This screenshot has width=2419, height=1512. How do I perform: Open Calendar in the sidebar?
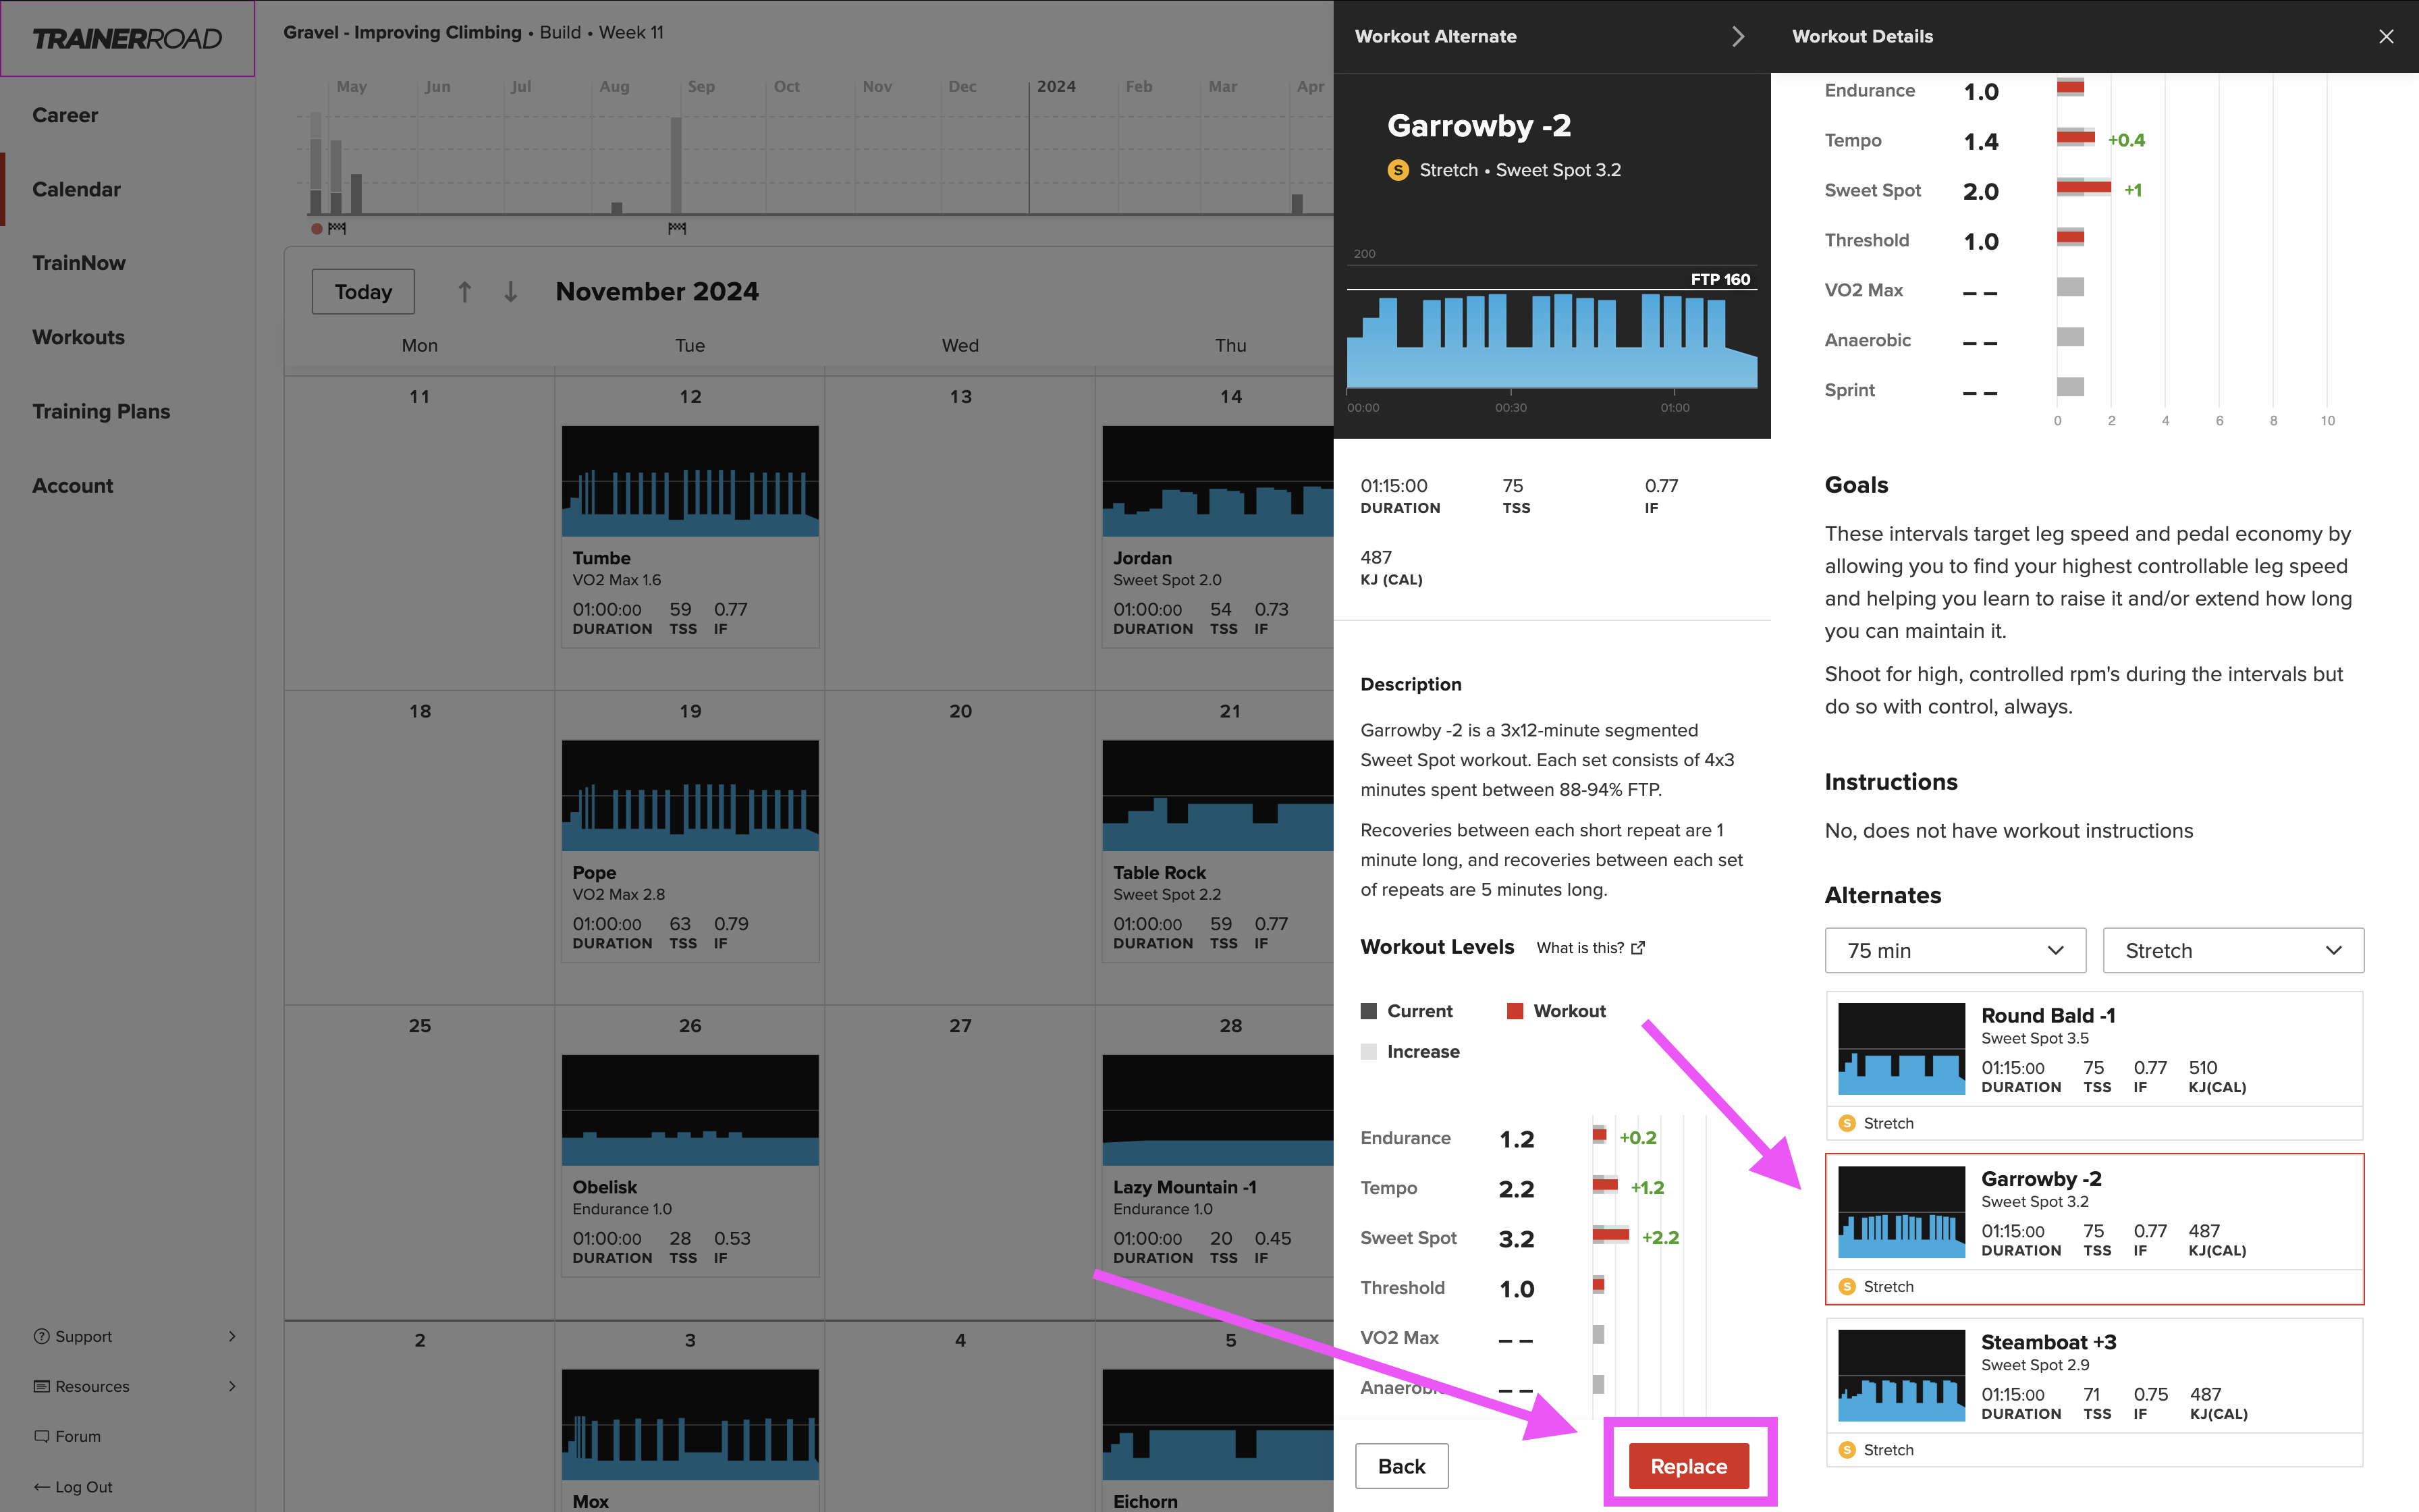click(x=76, y=189)
